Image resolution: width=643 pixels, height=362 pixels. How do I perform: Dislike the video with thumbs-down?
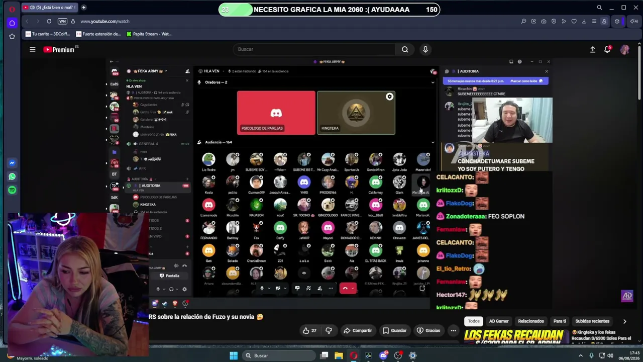point(329,330)
